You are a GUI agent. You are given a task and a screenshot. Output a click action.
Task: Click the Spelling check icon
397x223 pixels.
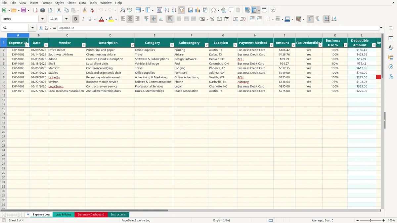pyautogui.click(x=130, y=10)
